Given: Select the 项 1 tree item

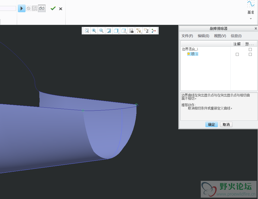Looking at the screenshot, I should click(x=193, y=54).
